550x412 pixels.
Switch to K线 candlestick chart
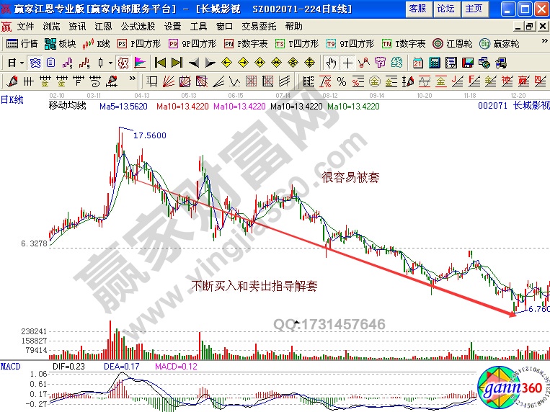click(98, 44)
